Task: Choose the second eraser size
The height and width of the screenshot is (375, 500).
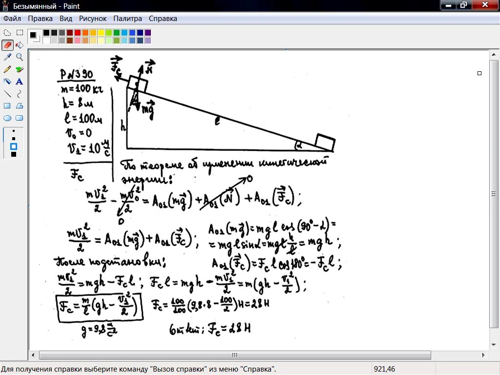Action: point(13,138)
